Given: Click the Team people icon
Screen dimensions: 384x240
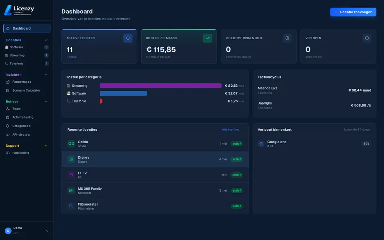Looking at the screenshot, I should pyautogui.click(x=8, y=109).
